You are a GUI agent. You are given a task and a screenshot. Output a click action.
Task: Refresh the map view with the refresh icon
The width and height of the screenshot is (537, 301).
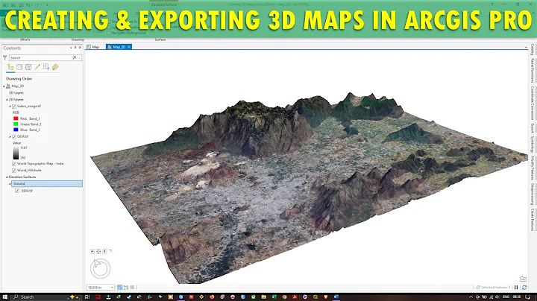click(x=524, y=288)
